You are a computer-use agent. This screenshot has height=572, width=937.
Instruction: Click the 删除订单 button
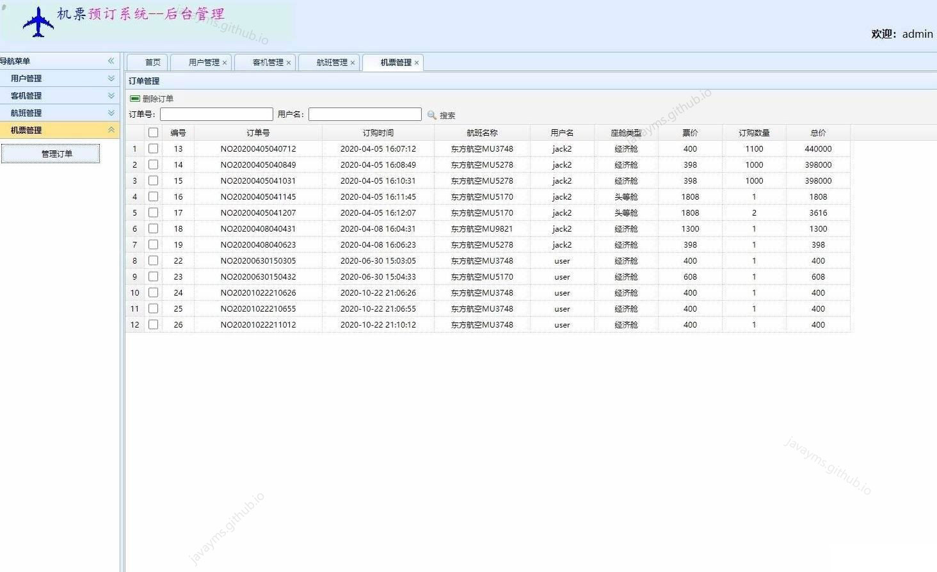[152, 99]
